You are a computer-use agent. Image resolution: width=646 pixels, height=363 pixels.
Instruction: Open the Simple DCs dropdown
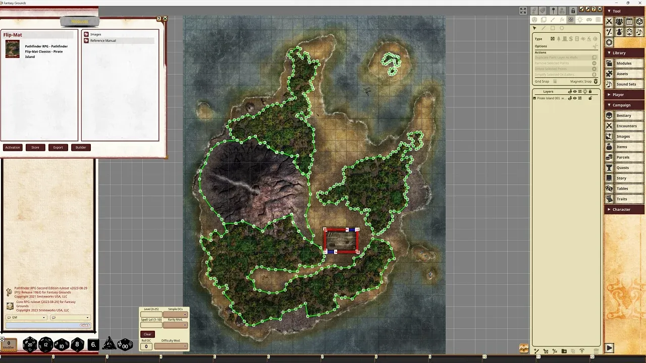click(176, 315)
